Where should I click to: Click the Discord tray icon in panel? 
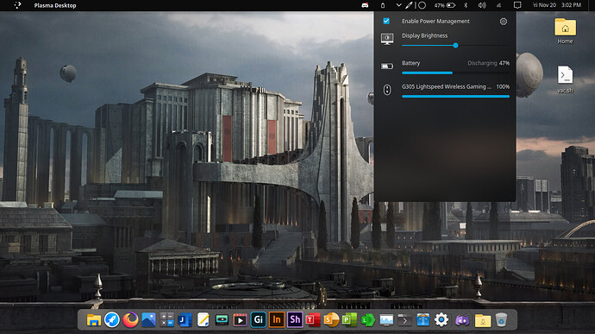point(365,5)
